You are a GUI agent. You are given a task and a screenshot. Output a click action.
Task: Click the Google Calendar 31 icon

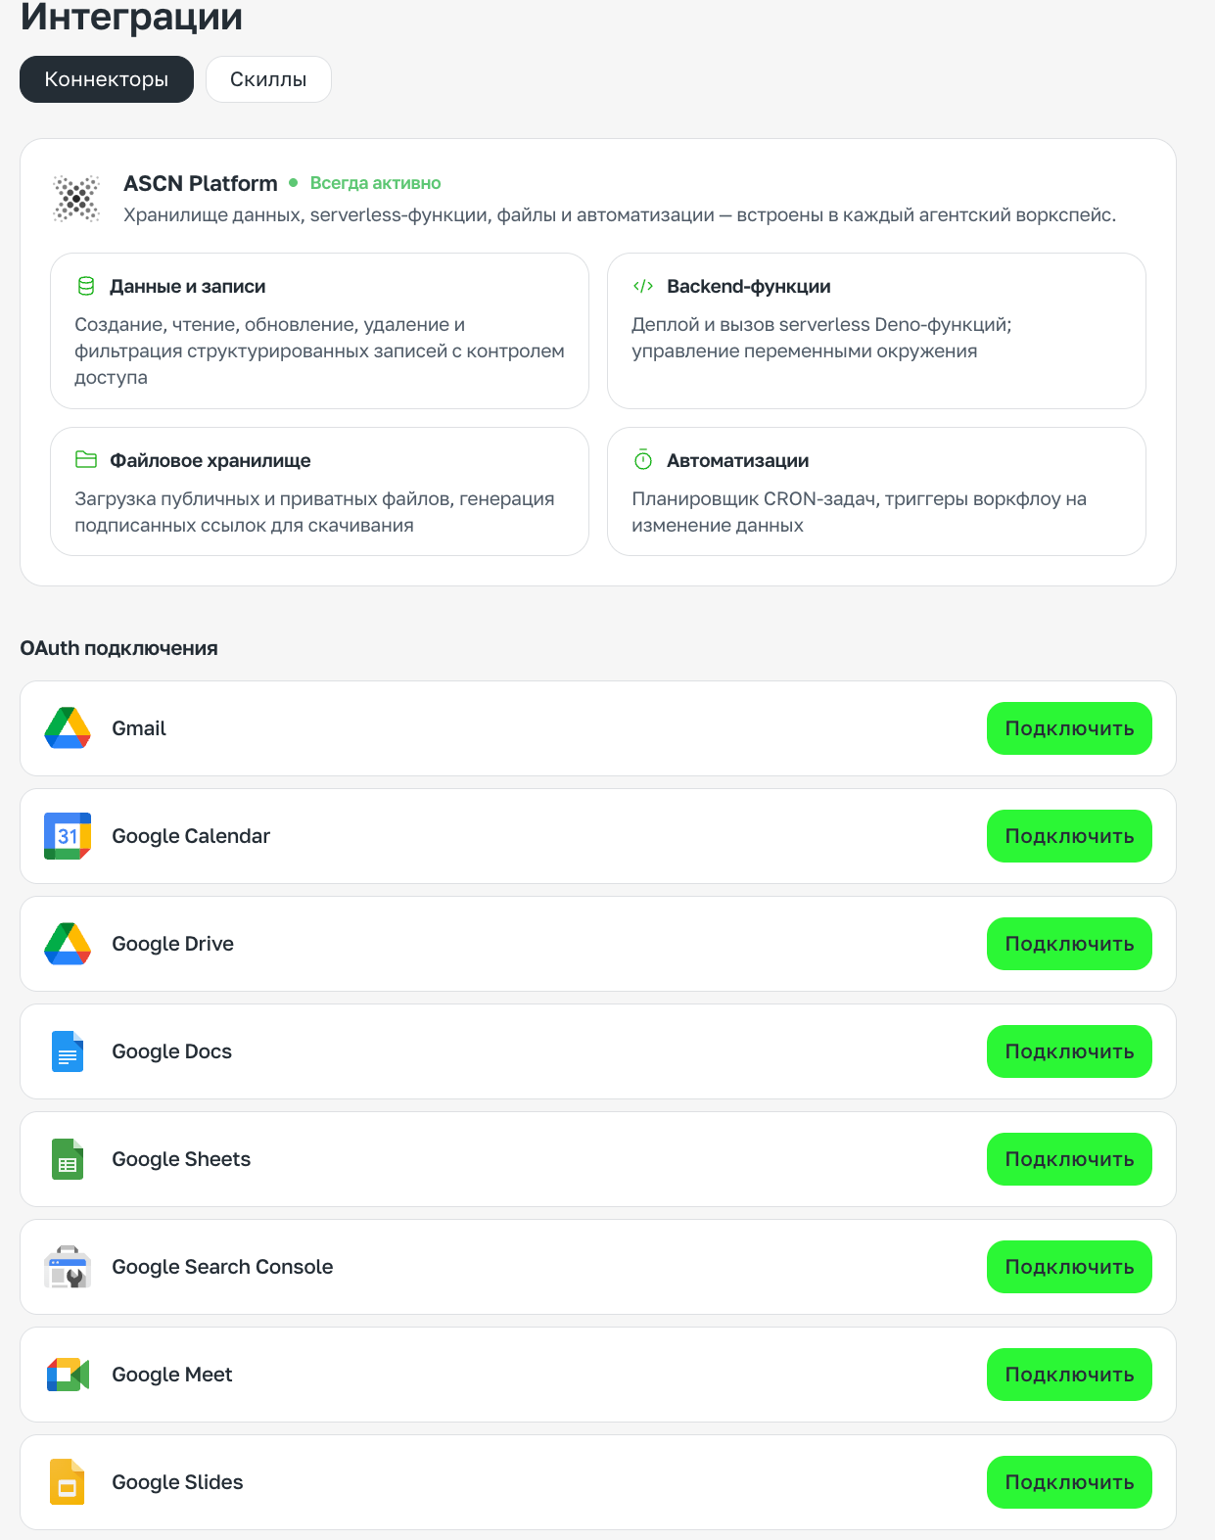pyautogui.click(x=68, y=836)
